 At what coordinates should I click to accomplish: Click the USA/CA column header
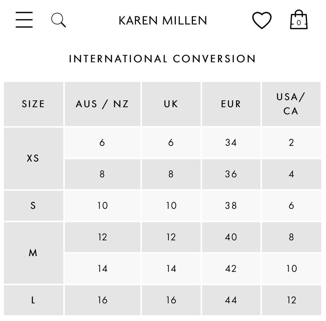[291, 104]
